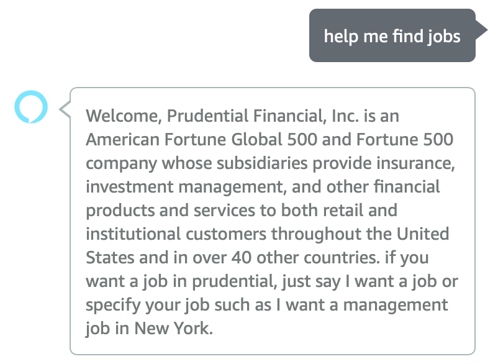Click 'Fortune 500' at the line's end
The height and width of the screenshot is (364, 498).
click(x=405, y=139)
